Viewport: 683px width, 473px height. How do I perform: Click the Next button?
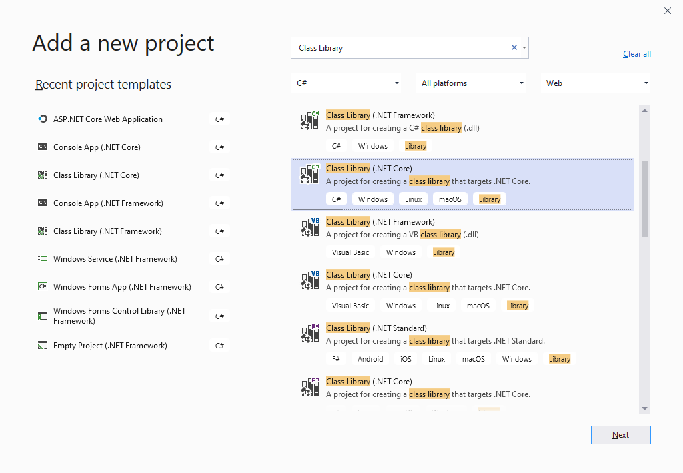[621, 435]
